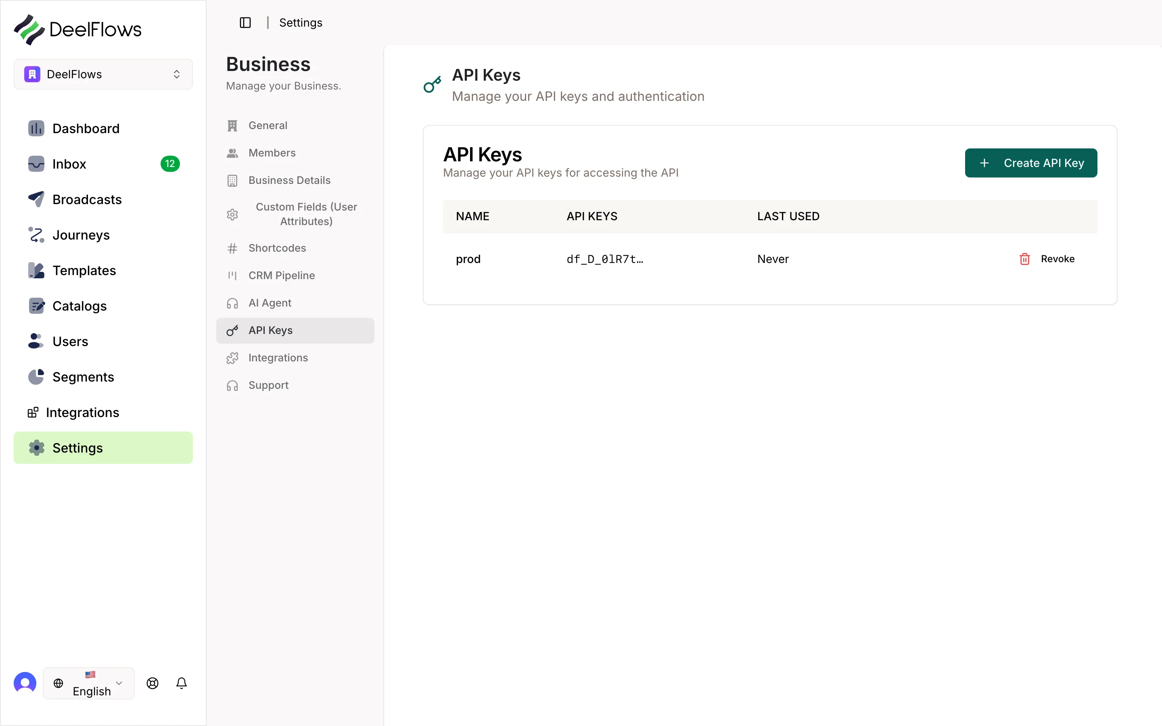Select CRM Pipeline icon
This screenshot has height=726, width=1162.
232,275
